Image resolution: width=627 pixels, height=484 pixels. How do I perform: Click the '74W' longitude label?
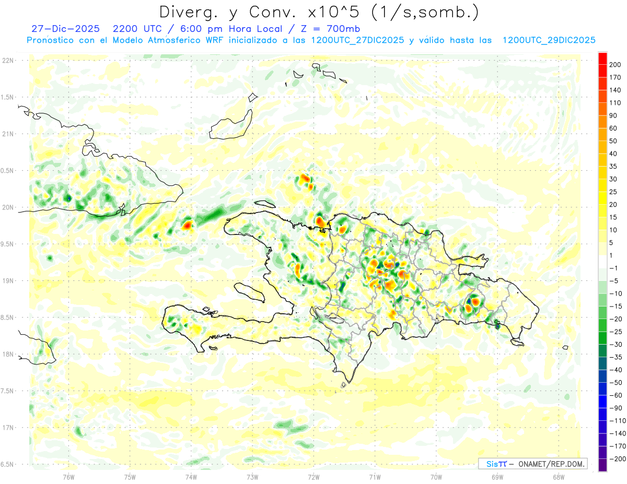click(x=191, y=477)
